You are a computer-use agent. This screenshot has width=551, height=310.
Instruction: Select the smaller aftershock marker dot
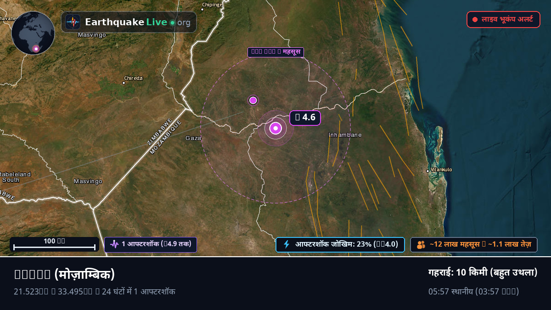click(x=253, y=100)
